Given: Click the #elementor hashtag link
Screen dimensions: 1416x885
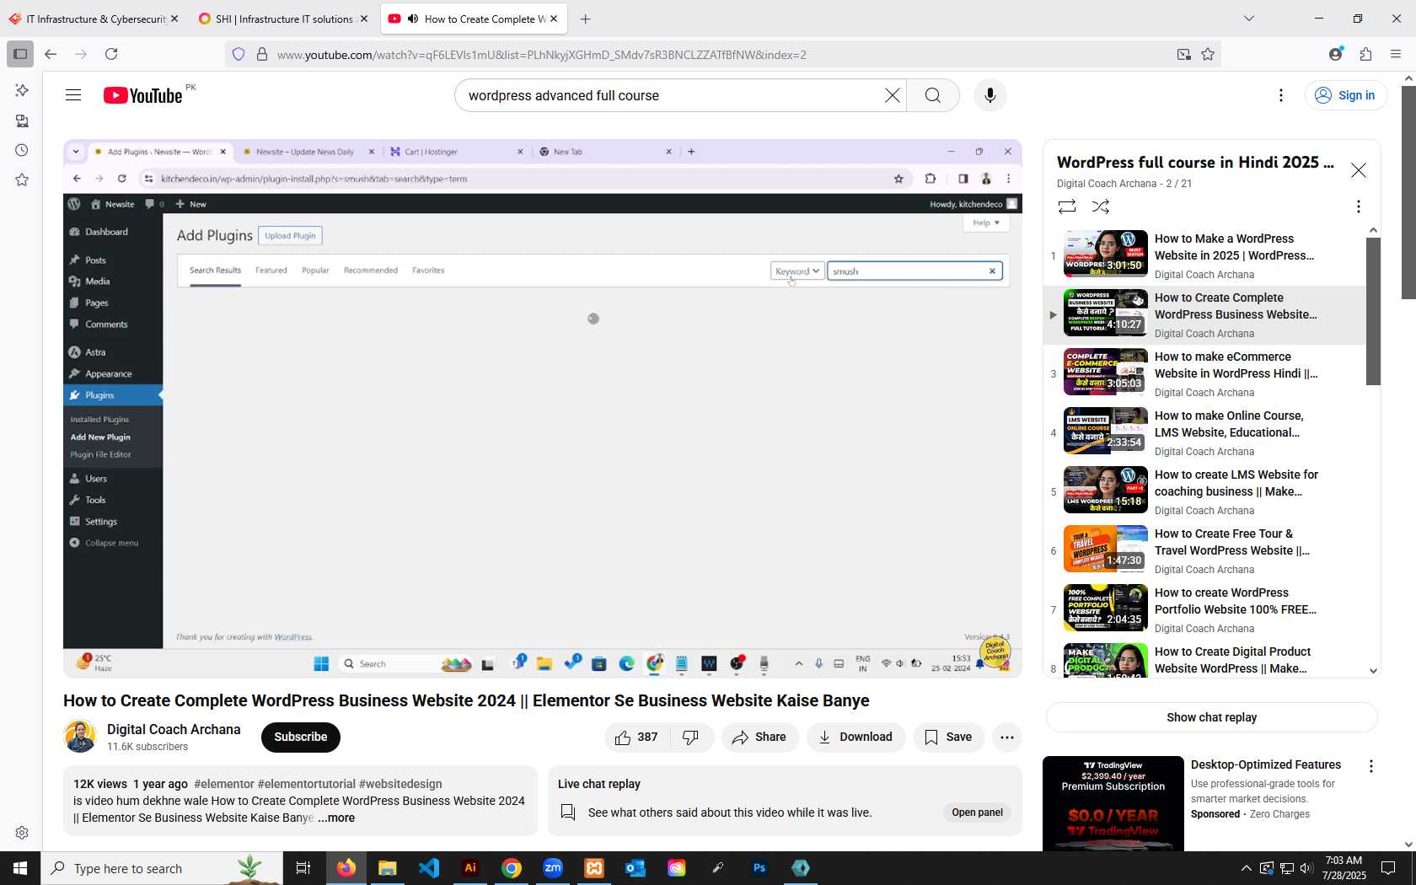Looking at the screenshot, I should click(x=223, y=784).
